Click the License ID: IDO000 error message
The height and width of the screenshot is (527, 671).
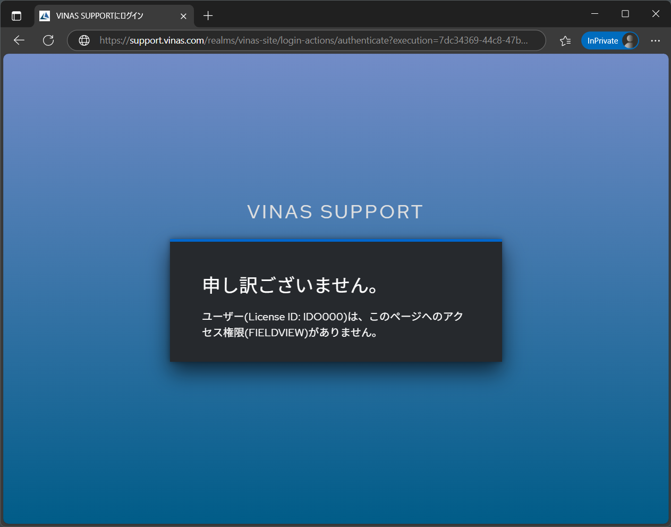(x=333, y=325)
